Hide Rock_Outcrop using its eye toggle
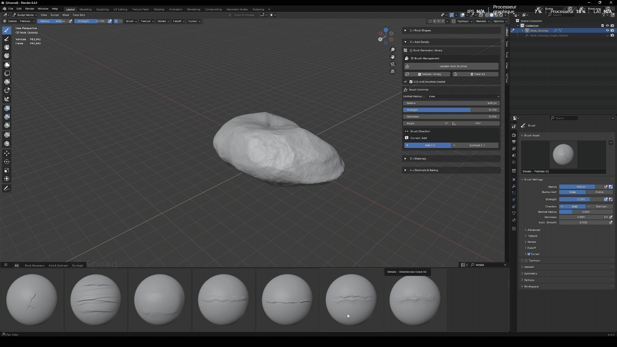This screenshot has height=347, width=617. pos(607,30)
